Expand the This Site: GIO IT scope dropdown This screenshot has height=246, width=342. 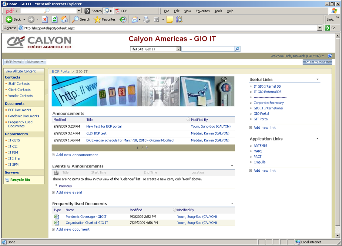(x=178, y=49)
